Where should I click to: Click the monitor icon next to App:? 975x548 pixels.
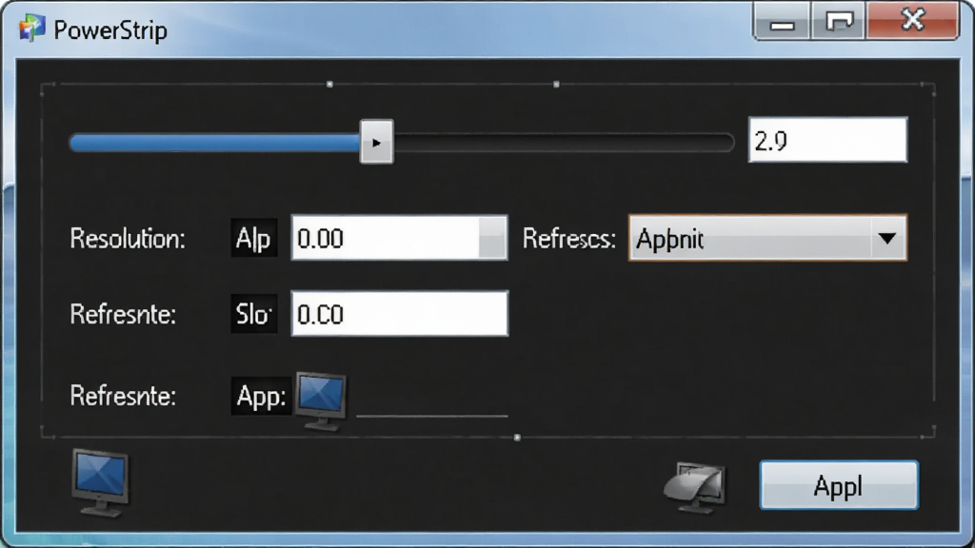(321, 401)
